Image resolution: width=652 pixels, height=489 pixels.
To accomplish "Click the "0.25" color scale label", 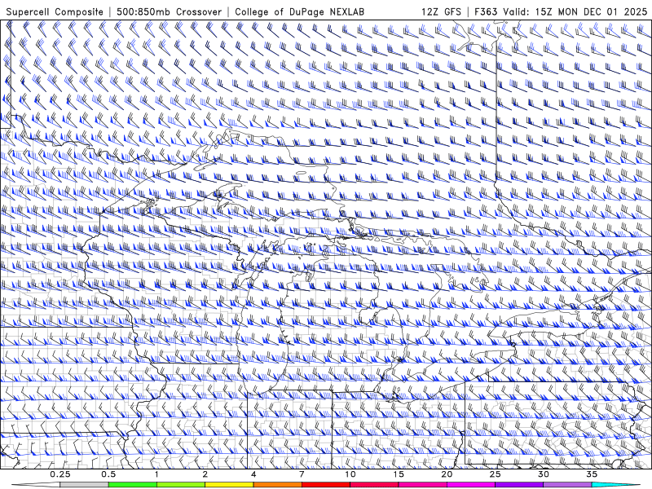I will point(59,474).
